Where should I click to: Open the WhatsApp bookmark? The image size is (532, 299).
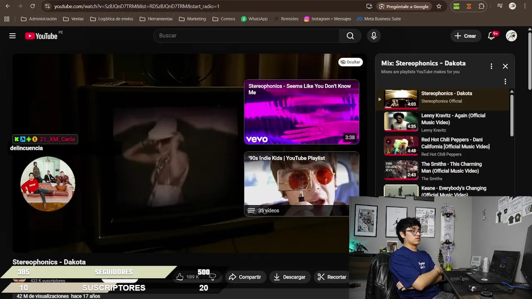[254, 19]
